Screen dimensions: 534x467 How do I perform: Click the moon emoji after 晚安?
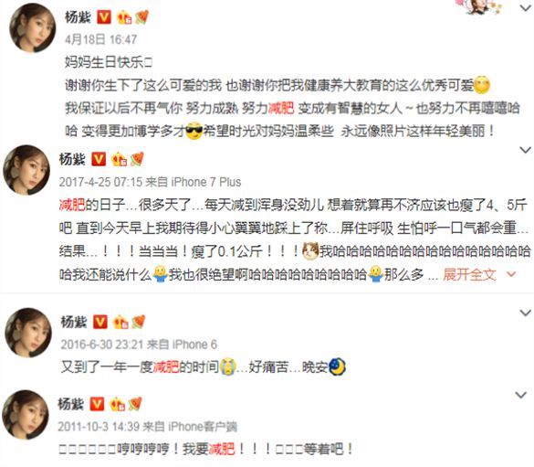pos(337,366)
